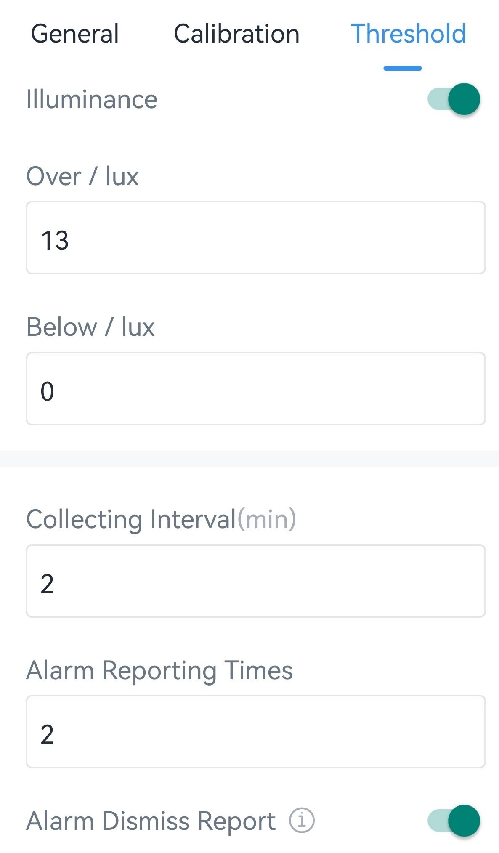Select the Alarm Reporting Times input field
Image resolution: width=499 pixels, height=853 pixels.
[x=256, y=732]
